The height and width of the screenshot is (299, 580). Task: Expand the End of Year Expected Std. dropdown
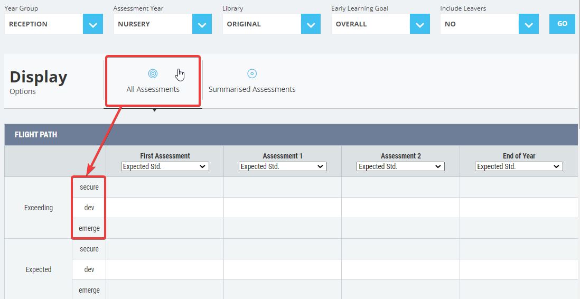click(519, 166)
